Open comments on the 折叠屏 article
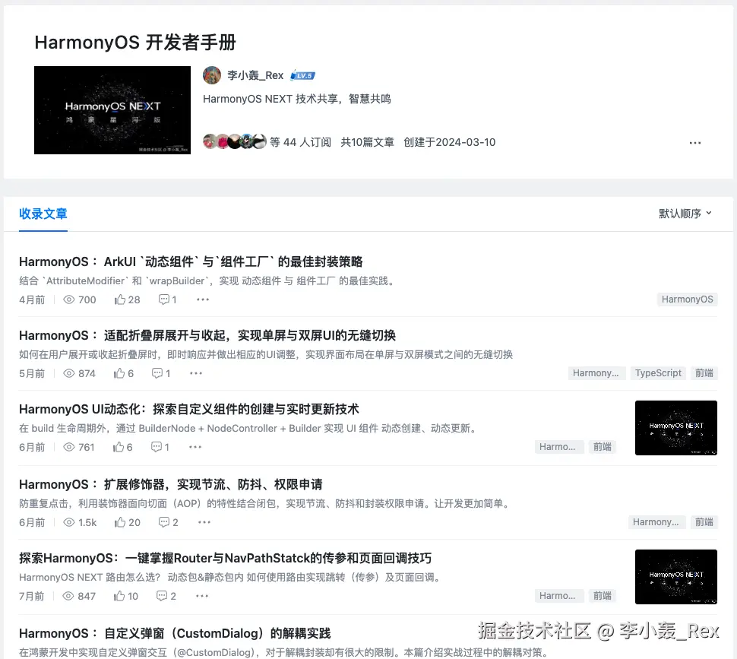Image resolution: width=737 pixels, height=659 pixels. (x=161, y=373)
